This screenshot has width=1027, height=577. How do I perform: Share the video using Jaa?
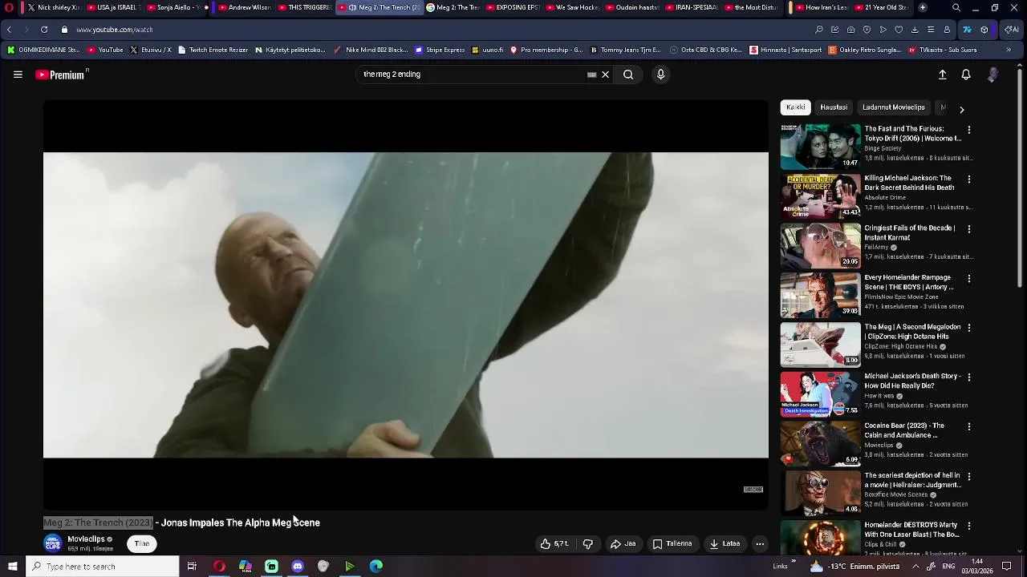pos(623,543)
